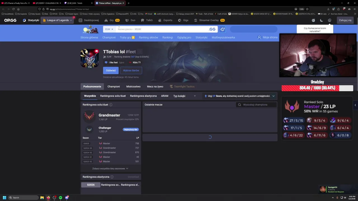
Task: Open Rankingi page
Action: tap(168, 37)
